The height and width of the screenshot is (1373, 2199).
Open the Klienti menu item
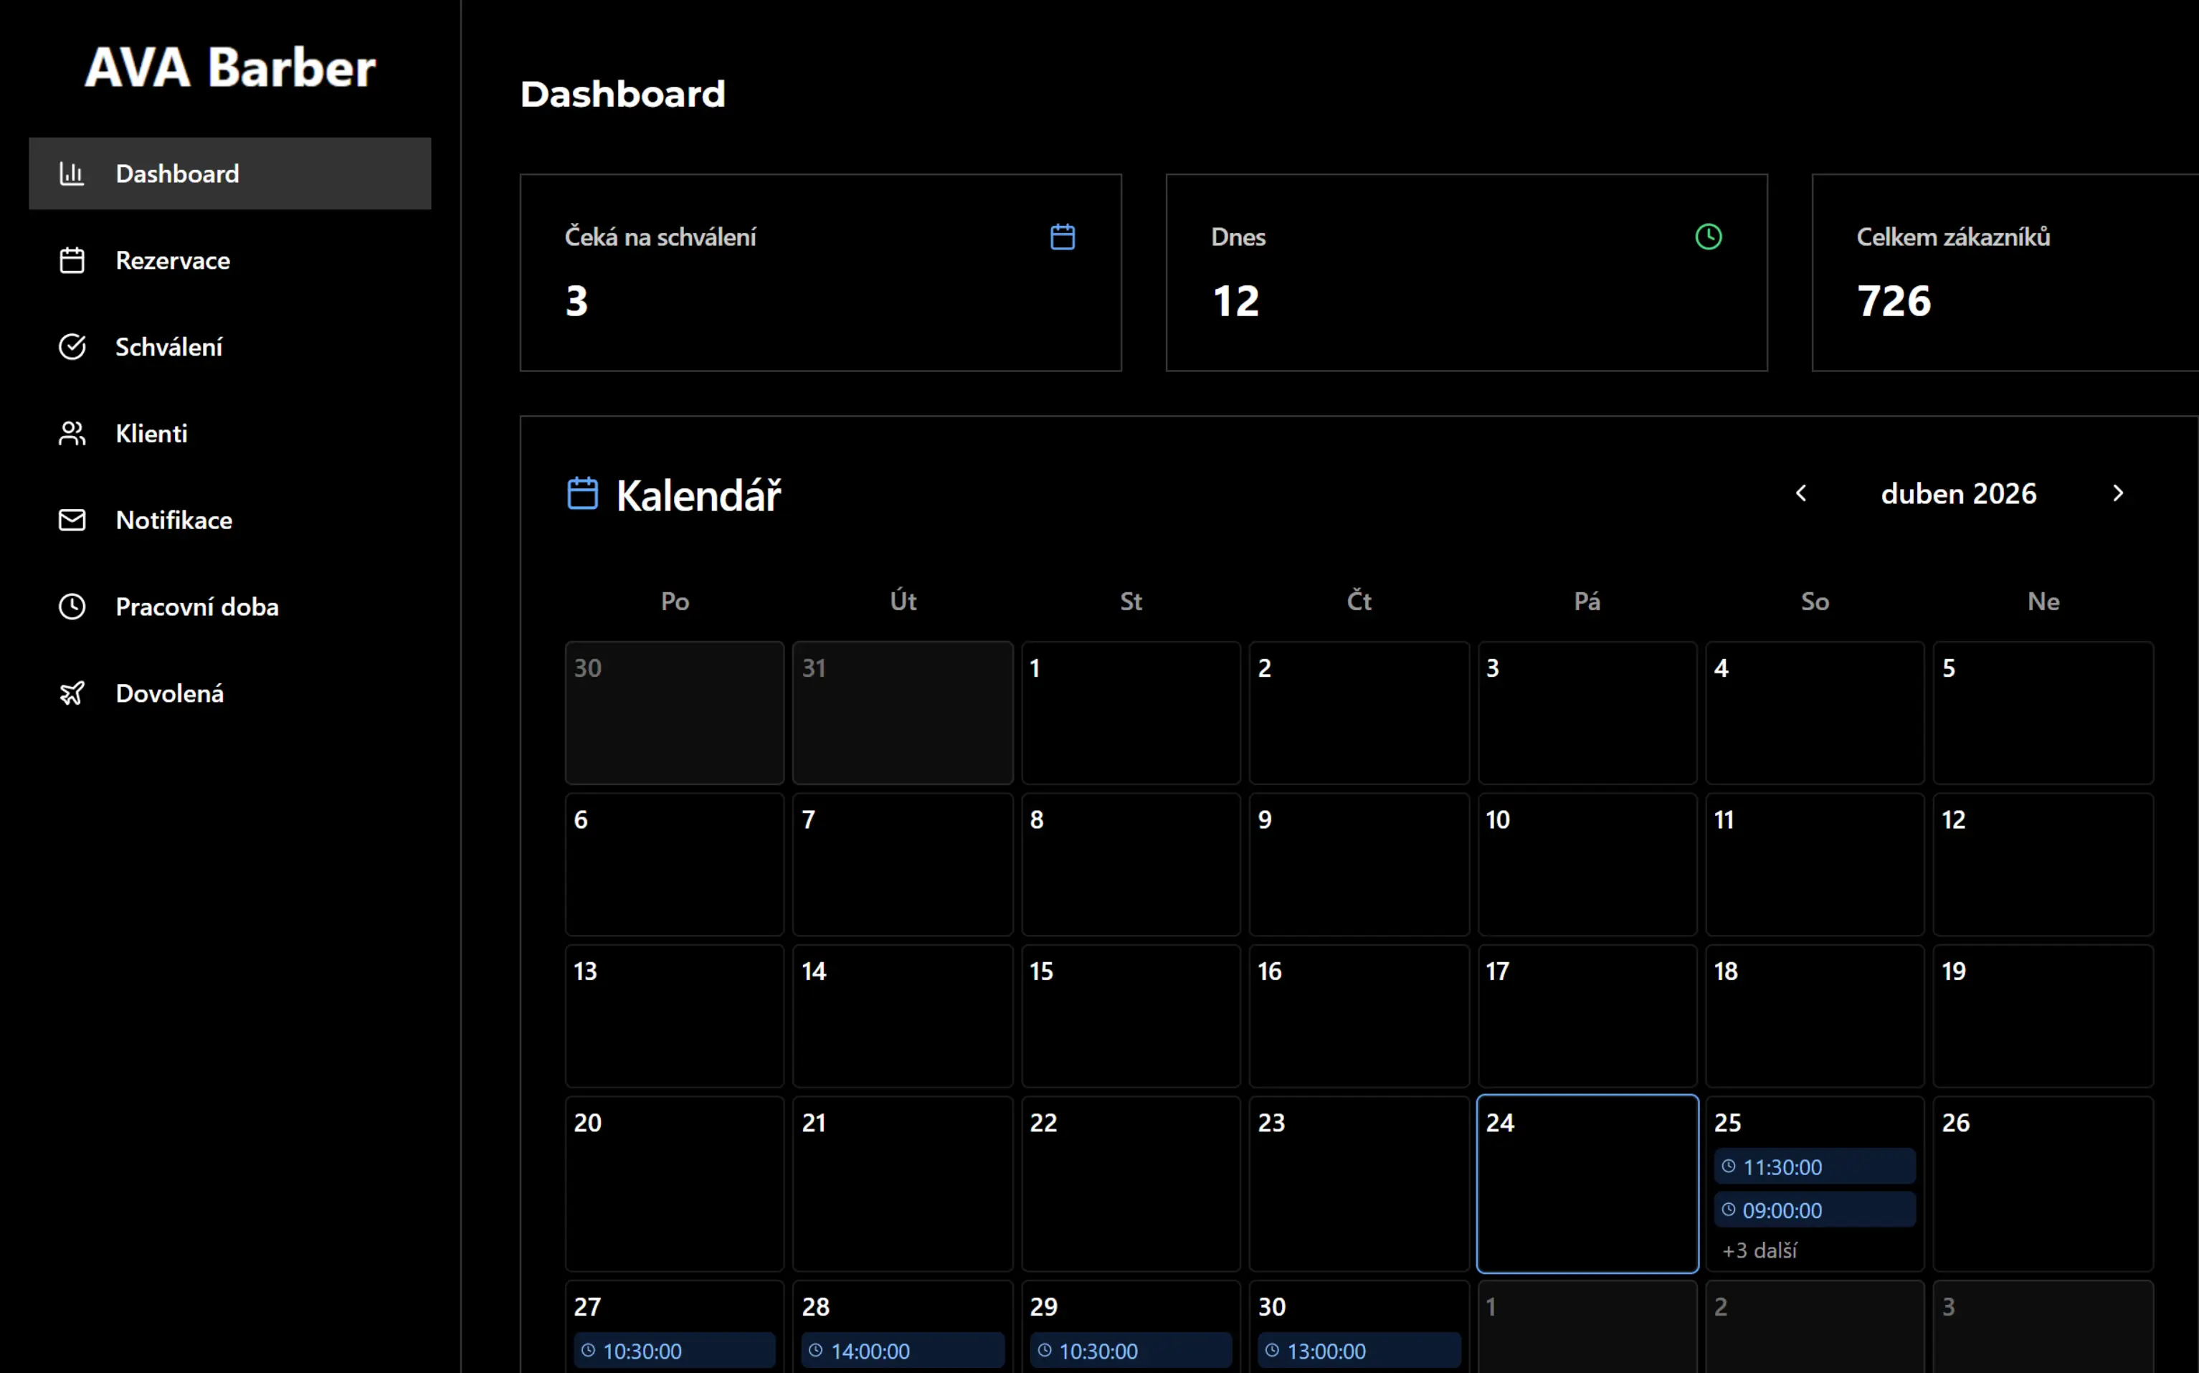151,433
